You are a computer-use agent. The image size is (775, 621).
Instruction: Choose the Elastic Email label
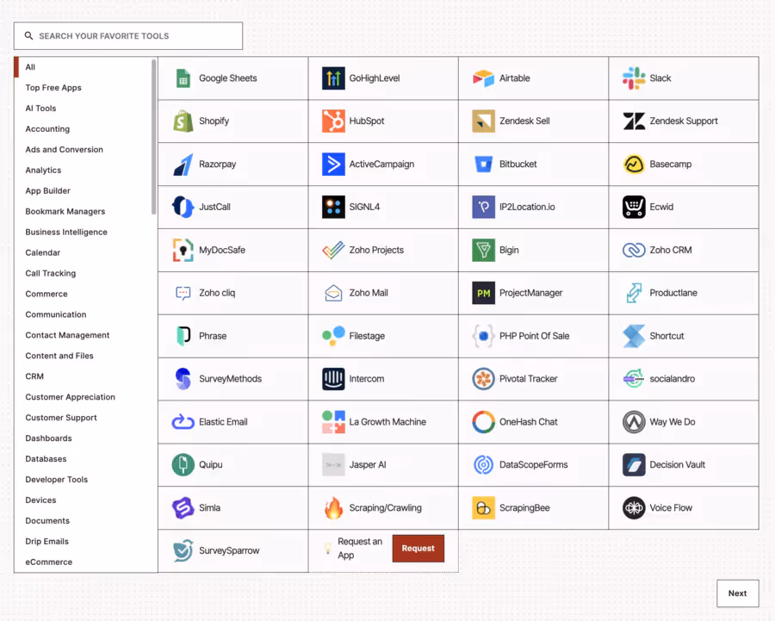tap(223, 422)
